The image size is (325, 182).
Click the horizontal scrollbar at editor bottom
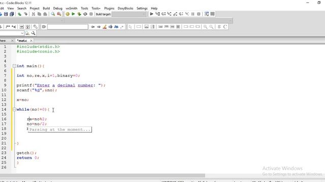[103, 175]
